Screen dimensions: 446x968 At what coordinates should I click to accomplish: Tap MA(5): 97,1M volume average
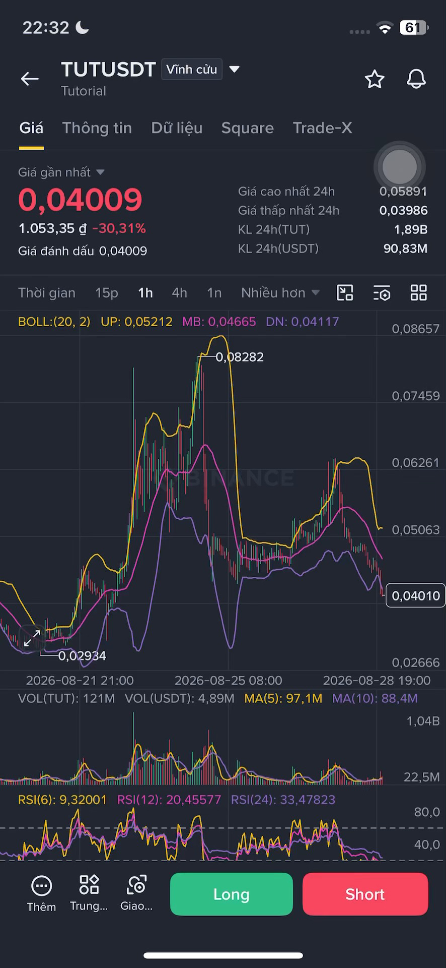[x=283, y=698]
